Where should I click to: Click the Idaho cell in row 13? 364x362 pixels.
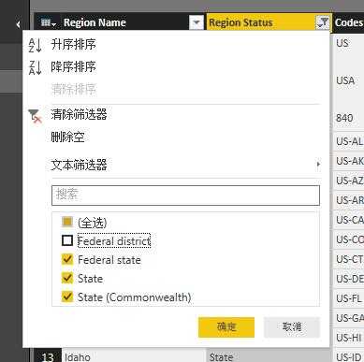tap(134, 356)
